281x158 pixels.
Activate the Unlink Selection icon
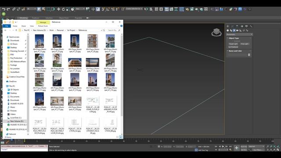[18, 9]
